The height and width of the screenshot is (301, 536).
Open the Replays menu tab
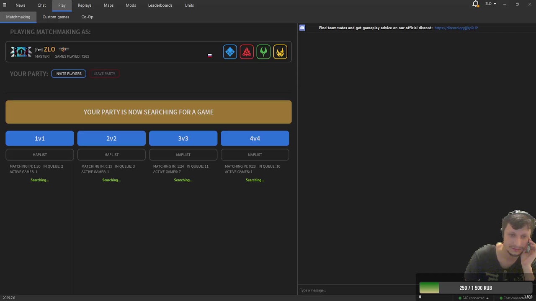(x=85, y=5)
